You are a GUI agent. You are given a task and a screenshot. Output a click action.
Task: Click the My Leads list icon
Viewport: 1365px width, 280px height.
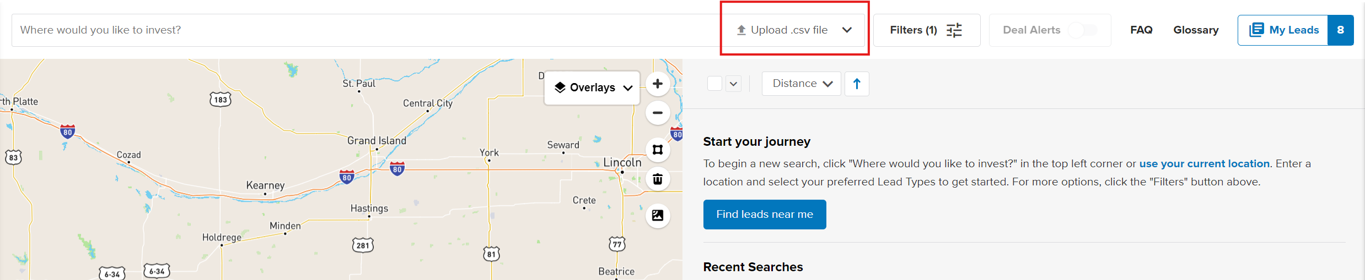tap(1256, 30)
